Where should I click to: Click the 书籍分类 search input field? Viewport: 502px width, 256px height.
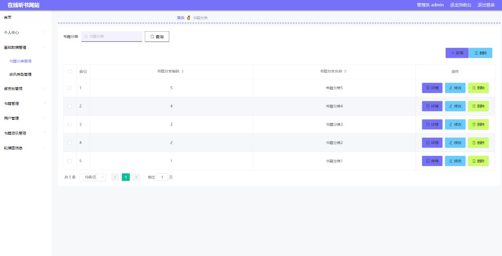pos(112,36)
